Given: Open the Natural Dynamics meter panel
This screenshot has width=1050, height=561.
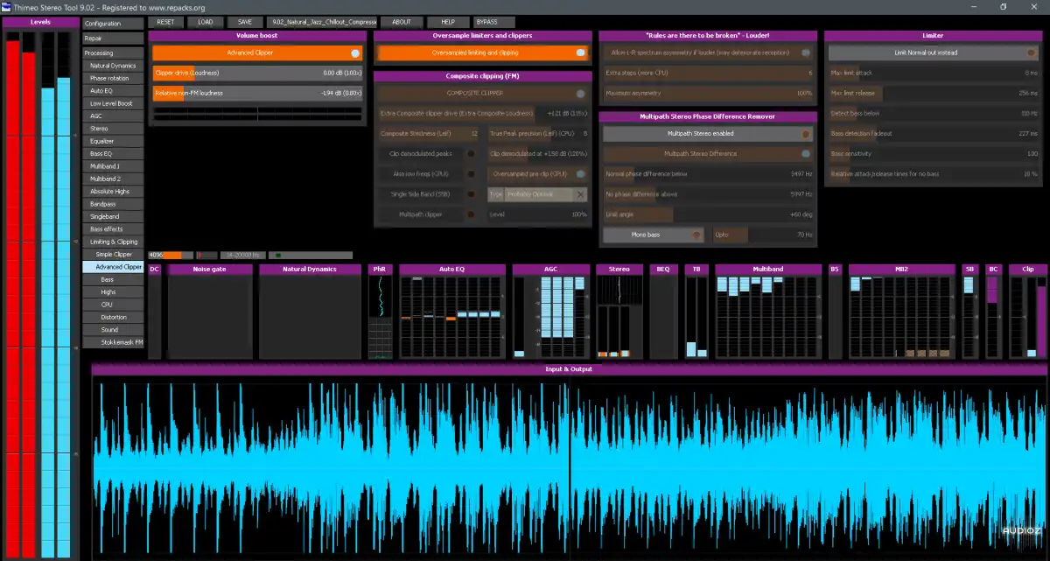Looking at the screenshot, I should 310,312.
